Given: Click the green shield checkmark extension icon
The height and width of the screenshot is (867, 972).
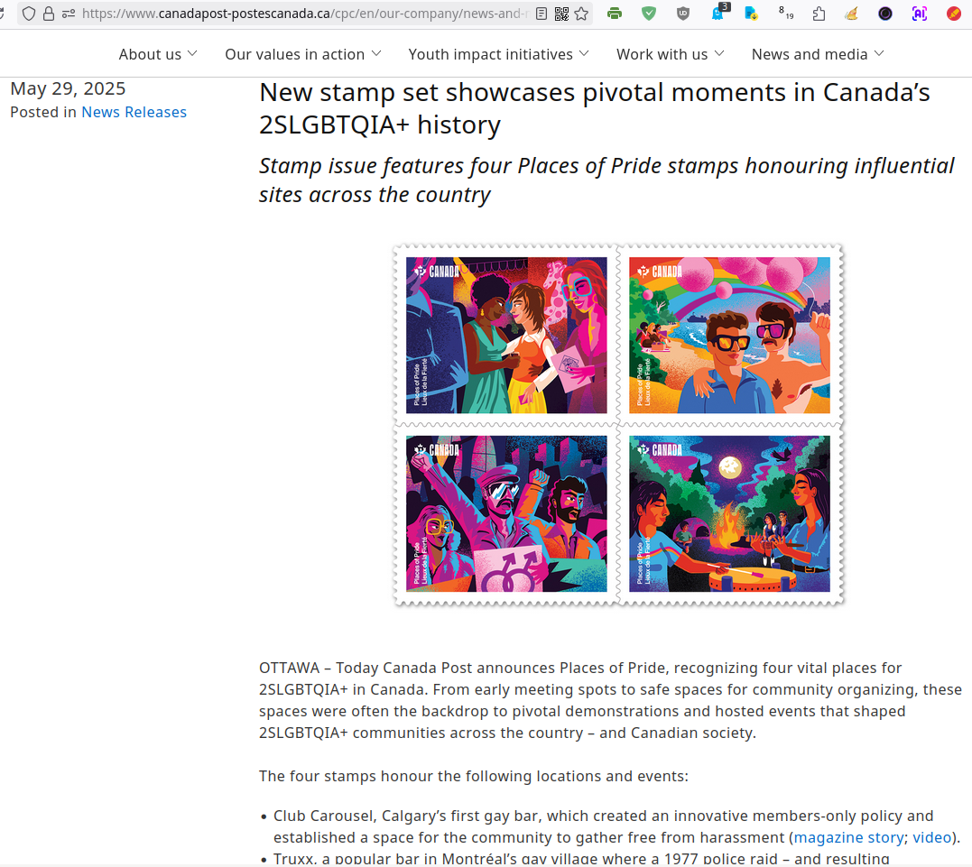Looking at the screenshot, I should coord(648,14).
